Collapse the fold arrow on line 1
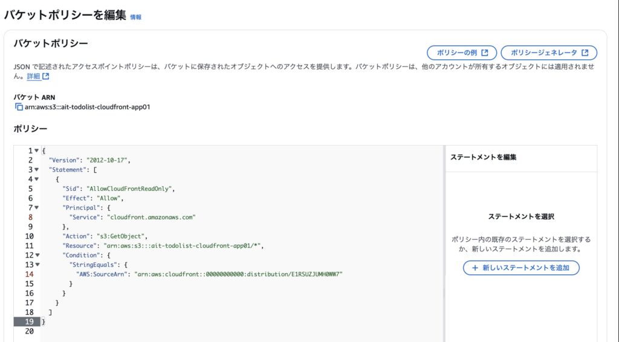The height and width of the screenshot is (342, 619). coord(37,150)
